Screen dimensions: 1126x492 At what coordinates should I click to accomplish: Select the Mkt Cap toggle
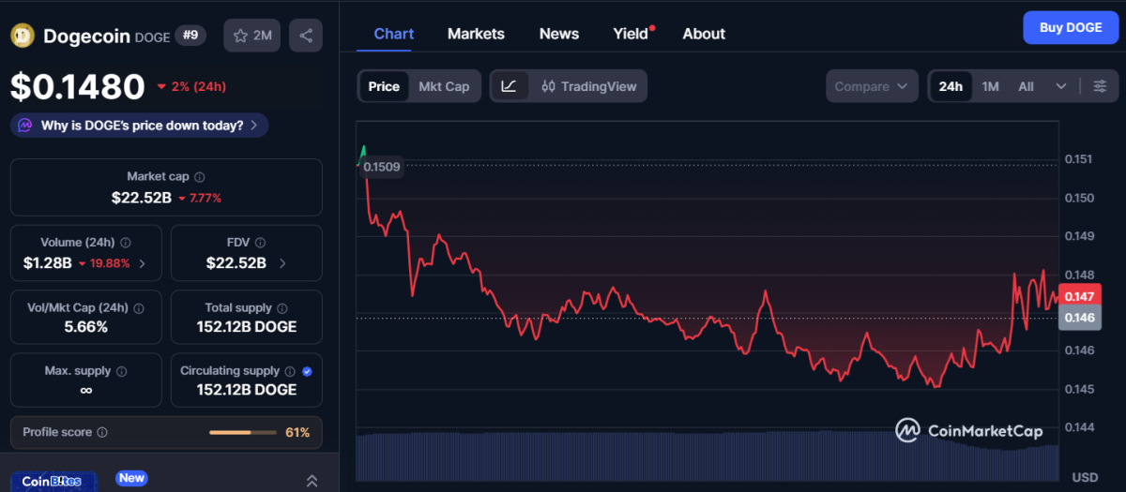(444, 86)
